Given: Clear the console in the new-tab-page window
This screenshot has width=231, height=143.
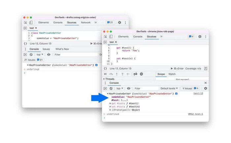Looking at the screenshot, I should click(111, 88).
